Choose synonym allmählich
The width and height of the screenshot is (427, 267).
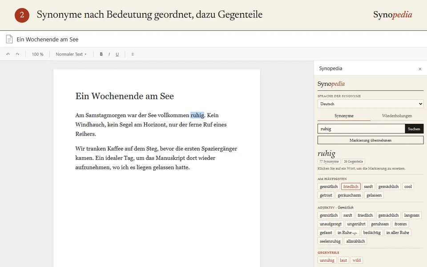[355, 241]
